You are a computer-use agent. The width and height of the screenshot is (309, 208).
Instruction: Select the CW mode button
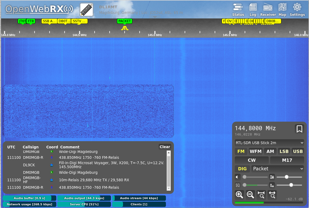252,160
